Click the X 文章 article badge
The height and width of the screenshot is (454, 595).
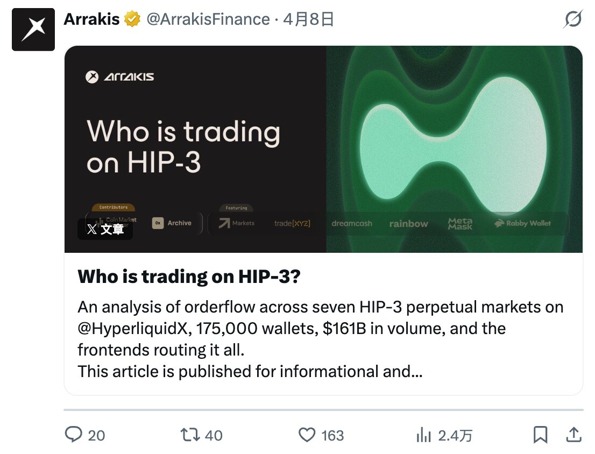(105, 229)
